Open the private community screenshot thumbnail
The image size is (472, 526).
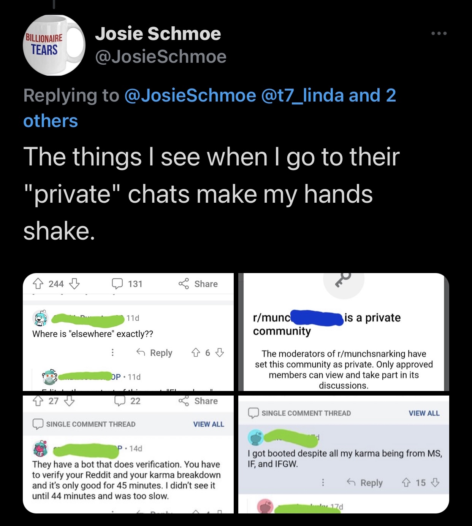tap(344, 332)
